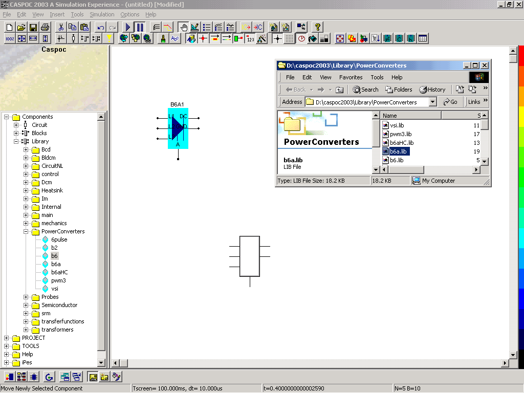Expand the transformers folder
The image size is (524, 393).
[x=26, y=330]
